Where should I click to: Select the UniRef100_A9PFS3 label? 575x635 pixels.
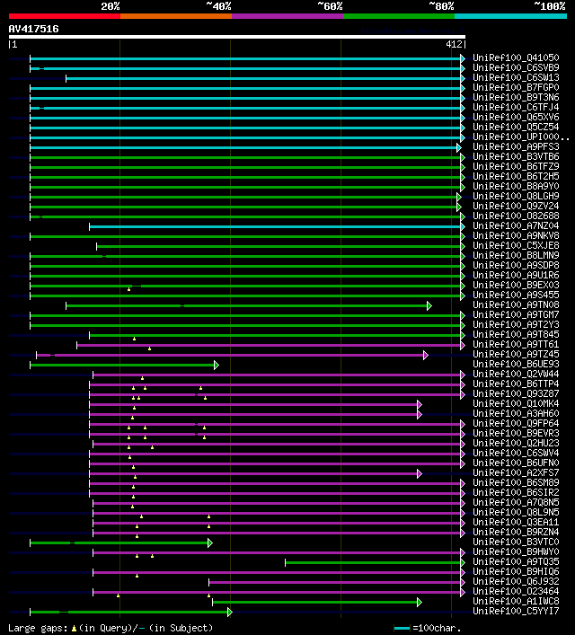click(516, 147)
